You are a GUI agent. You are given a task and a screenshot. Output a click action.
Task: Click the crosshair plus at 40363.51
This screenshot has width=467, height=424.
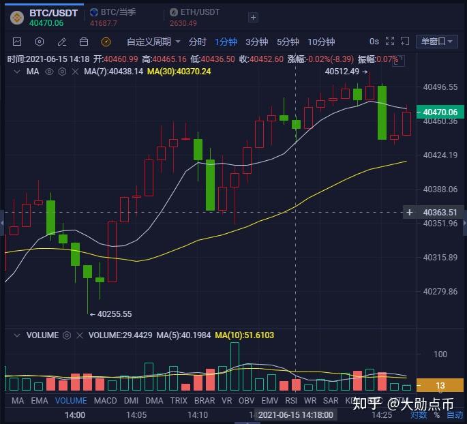[x=410, y=212]
